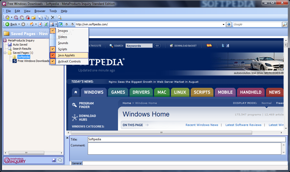Screen dimensions: 290x172
Task: Go forward with the gray arrow button
Action: click(23, 24)
